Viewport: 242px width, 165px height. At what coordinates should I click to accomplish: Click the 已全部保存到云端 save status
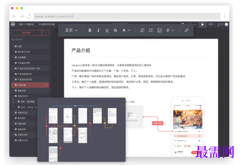[47, 25]
